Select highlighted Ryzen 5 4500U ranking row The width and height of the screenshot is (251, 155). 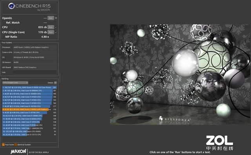(x=29, y=109)
